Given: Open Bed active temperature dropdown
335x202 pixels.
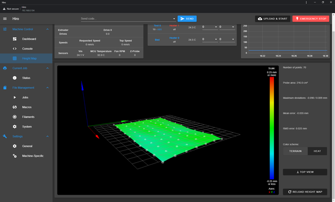Looking at the screenshot, I should tap(216, 39).
